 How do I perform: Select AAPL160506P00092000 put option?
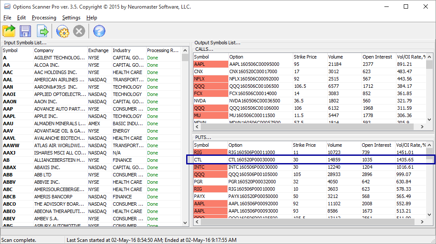click(x=253, y=204)
